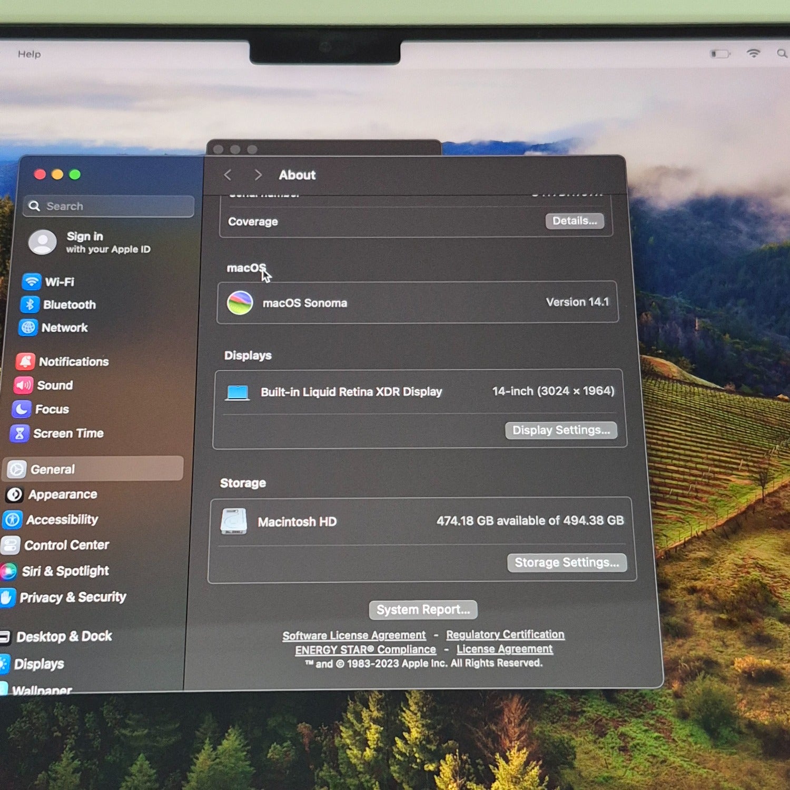Click the 14-inch (3024 × 1964) value
Screen dimensions: 790x790
point(554,391)
